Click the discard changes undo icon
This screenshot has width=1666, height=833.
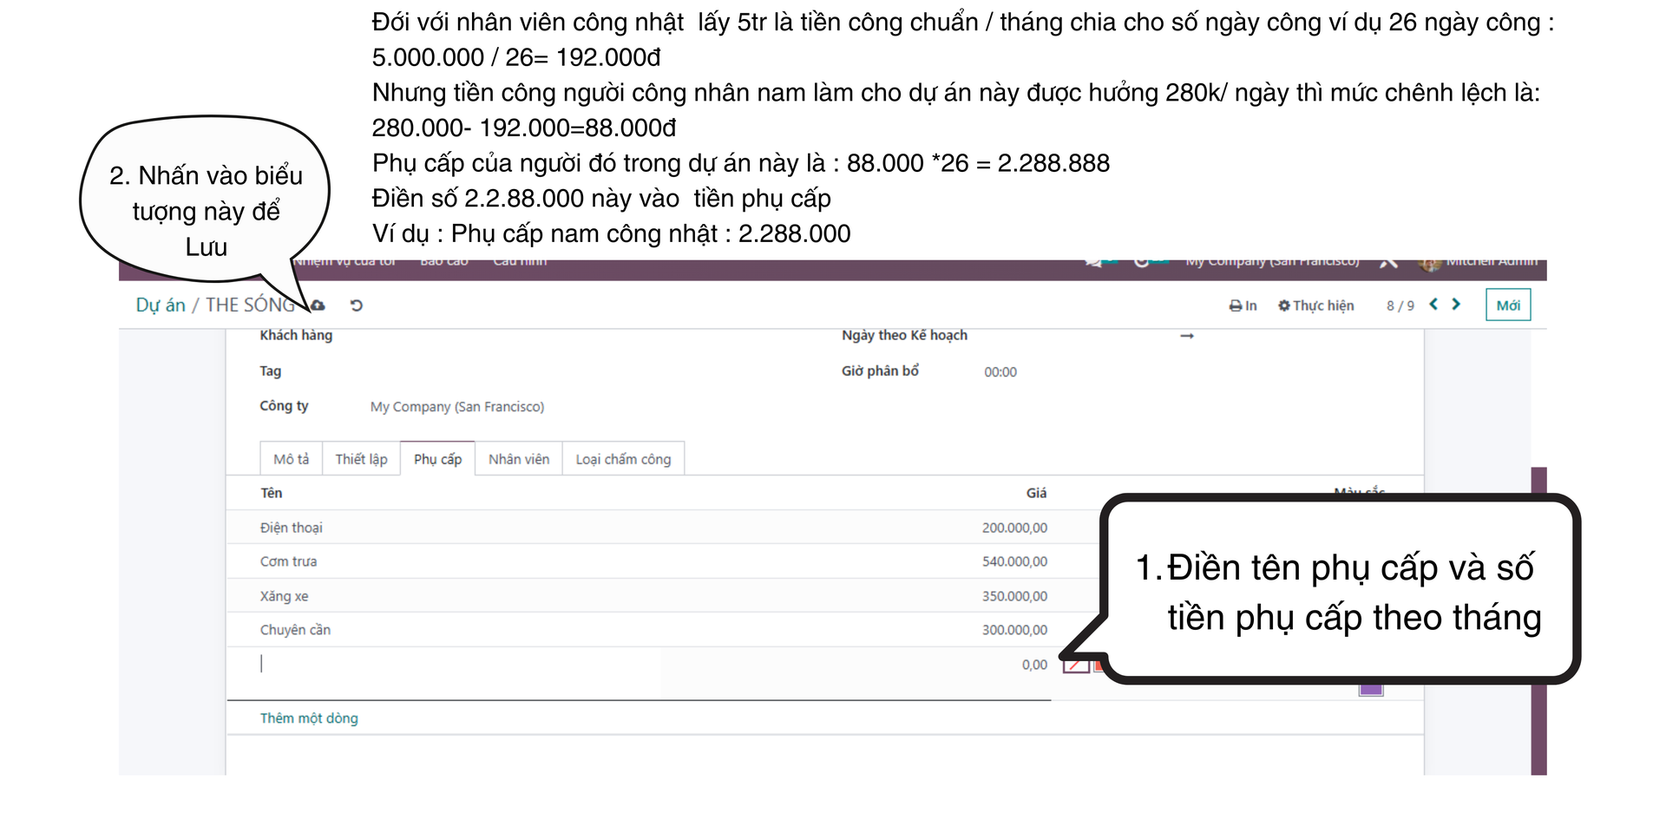356,305
